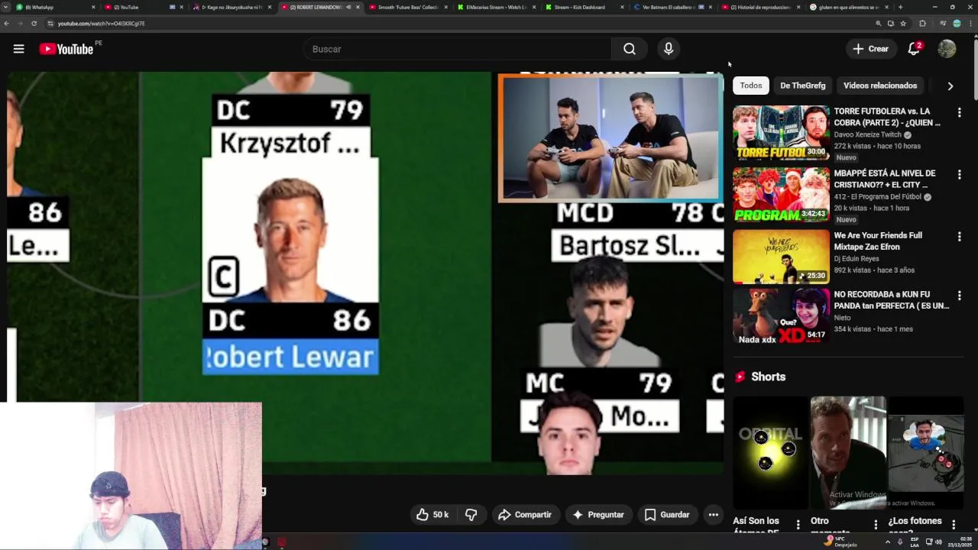The height and width of the screenshot is (550, 978).
Task: Click the Compartir button
Action: pos(525,515)
